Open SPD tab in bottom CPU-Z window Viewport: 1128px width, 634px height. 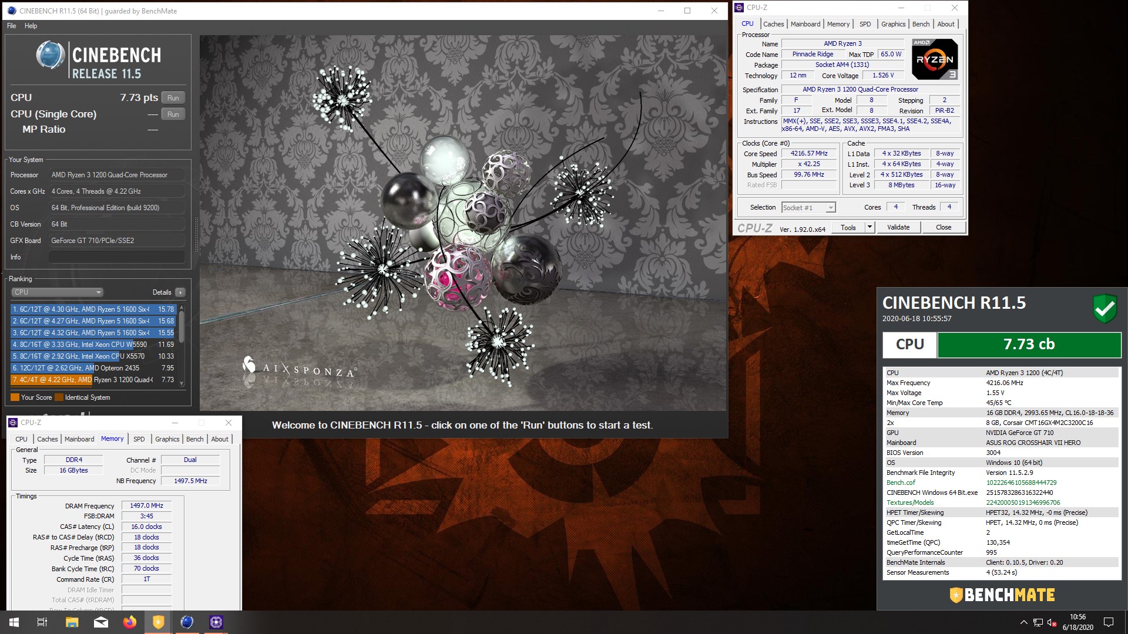[139, 439]
